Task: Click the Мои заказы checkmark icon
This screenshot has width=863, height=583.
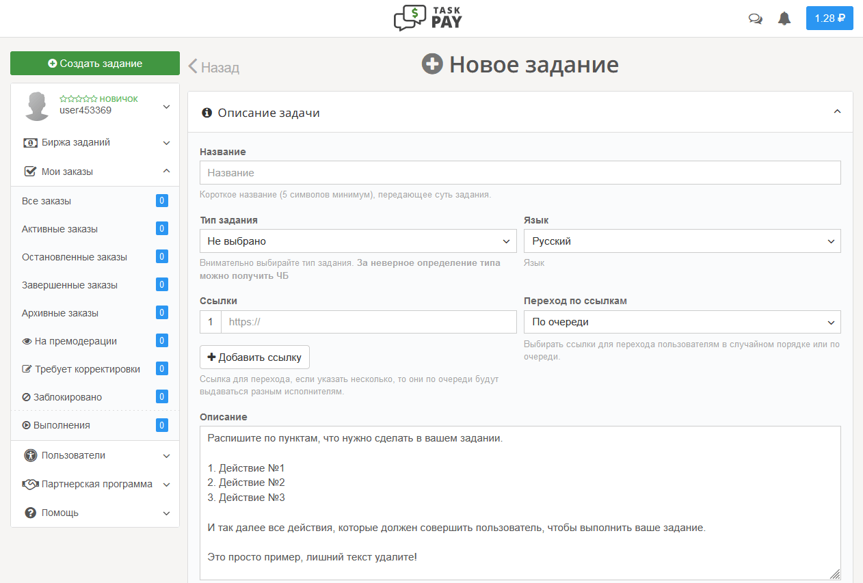Action: coord(30,172)
